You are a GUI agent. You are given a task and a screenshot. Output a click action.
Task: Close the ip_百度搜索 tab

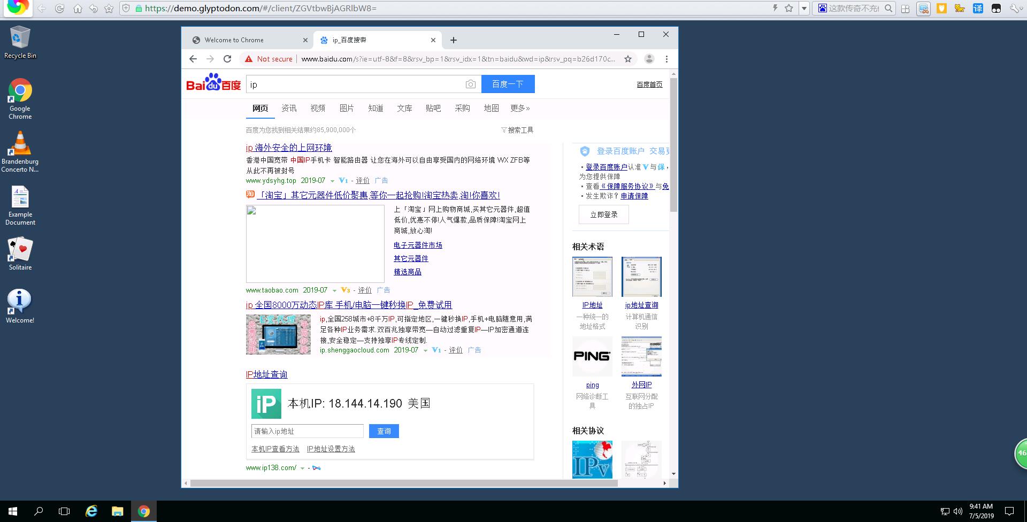pos(433,40)
